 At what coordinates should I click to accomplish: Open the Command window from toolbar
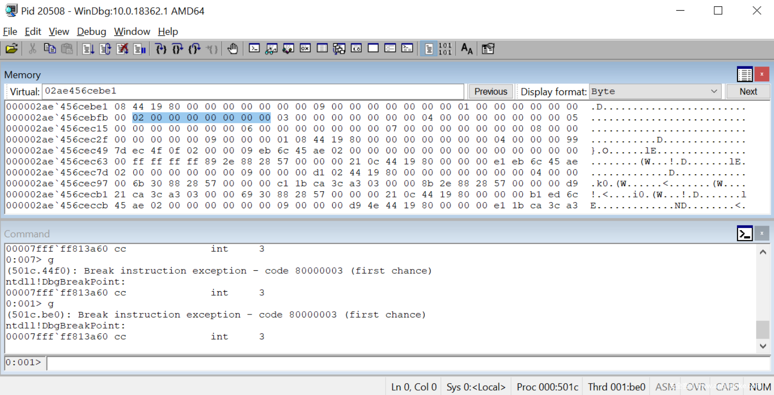pos(254,49)
